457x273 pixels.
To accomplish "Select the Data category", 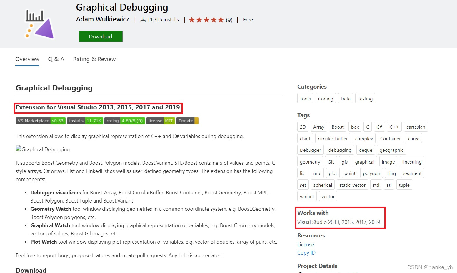I will [346, 99].
